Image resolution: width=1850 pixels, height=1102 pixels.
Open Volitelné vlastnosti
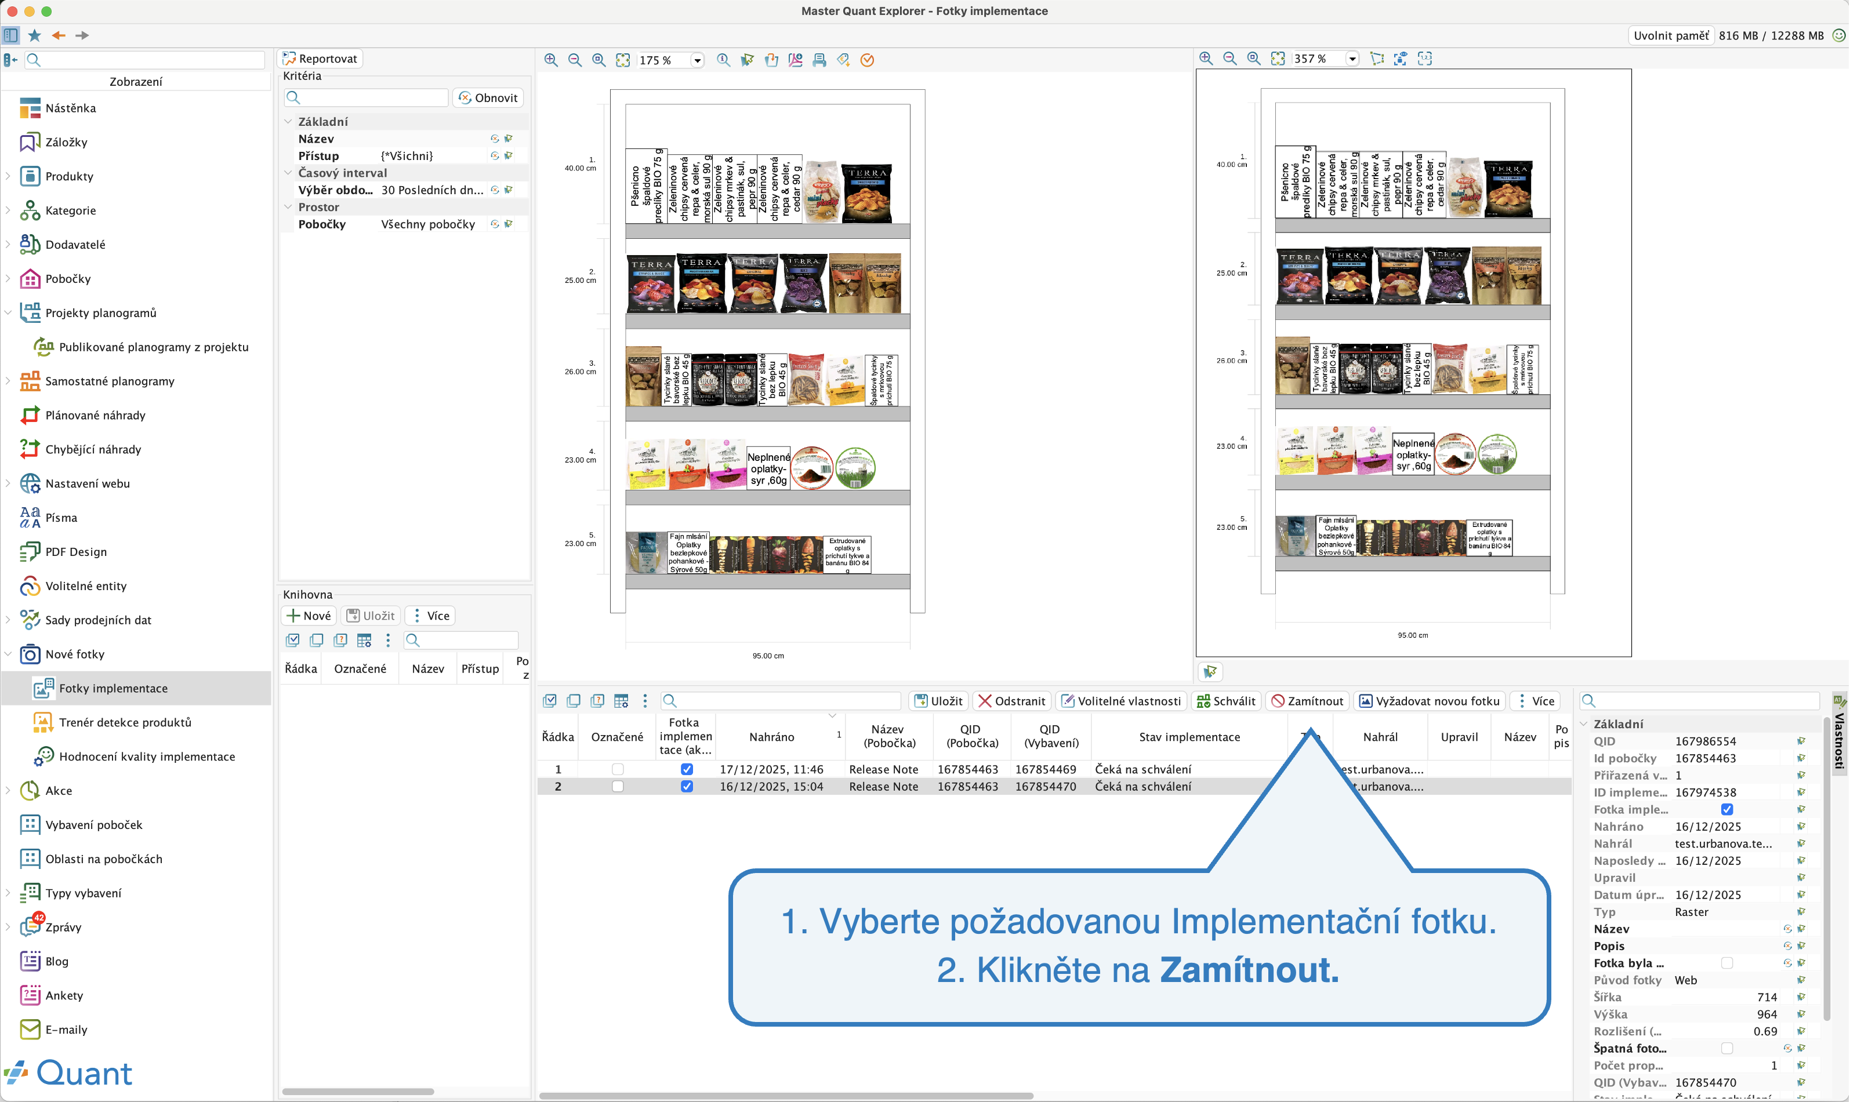click(1120, 701)
